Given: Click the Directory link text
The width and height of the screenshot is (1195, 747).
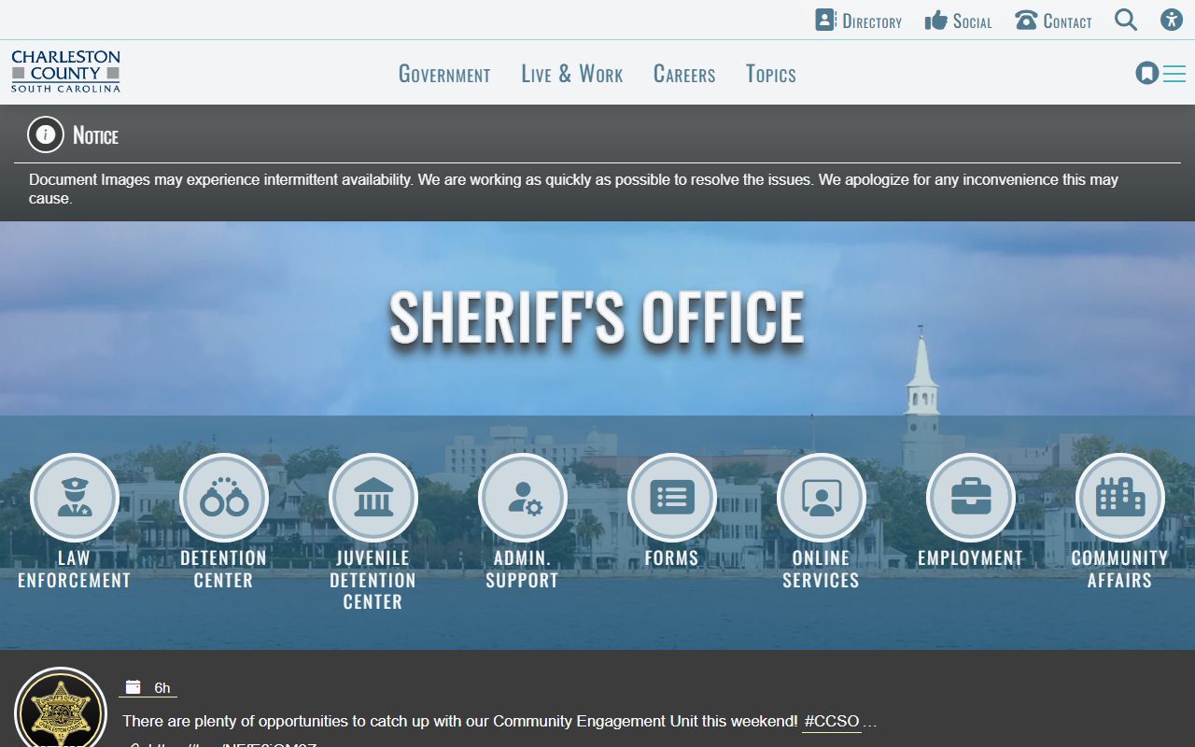Looking at the screenshot, I should [x=872, y=21].
